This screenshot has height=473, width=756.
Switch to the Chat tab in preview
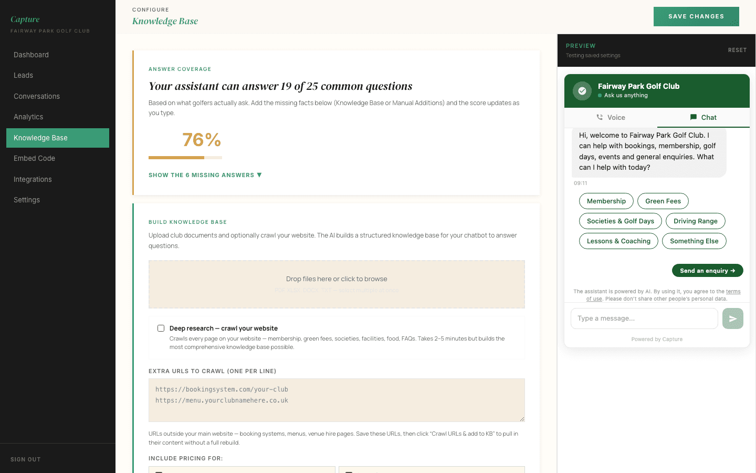click(703, 118)
